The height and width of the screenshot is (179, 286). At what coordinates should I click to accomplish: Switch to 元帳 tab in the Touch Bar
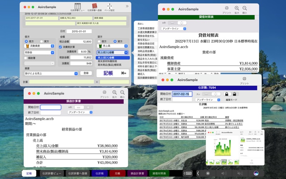(117, 173)
